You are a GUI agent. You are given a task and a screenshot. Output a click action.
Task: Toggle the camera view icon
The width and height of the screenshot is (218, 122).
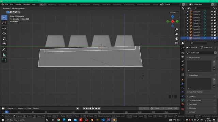pyautogui.click(x=176, y=39)
